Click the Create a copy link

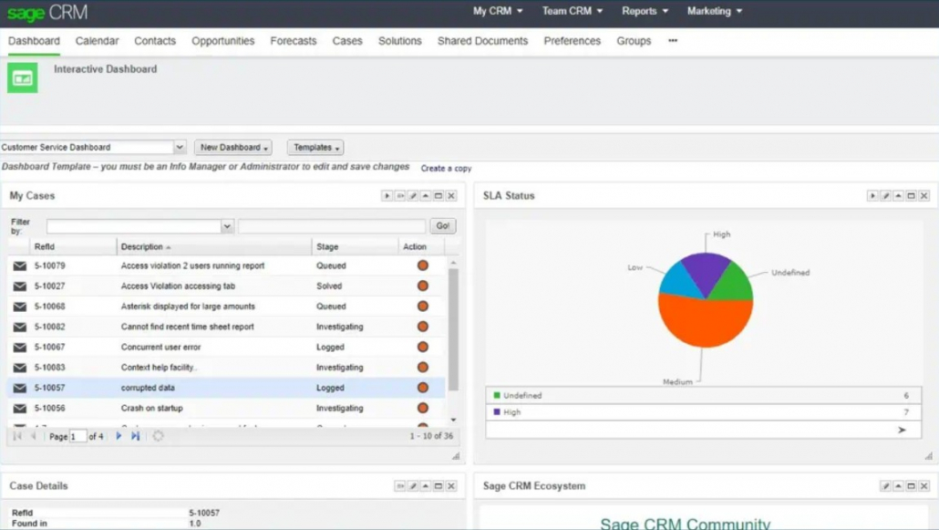point(446,168)
